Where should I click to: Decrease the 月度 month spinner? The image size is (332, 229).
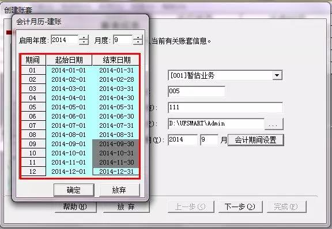tap(138, 42)
